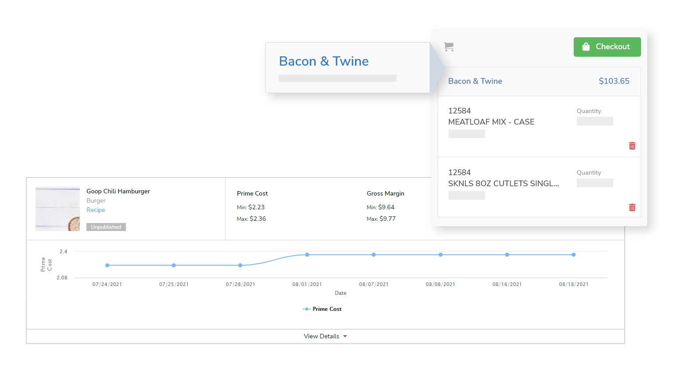The height and width of the screenshot is (376, 673).
Task: Click the quantity field for MEATLOAF MIX
Action: point(595,121)
